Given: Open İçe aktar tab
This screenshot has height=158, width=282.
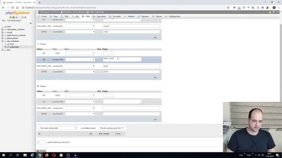Looking at the screenshot, I should [115, 17].
